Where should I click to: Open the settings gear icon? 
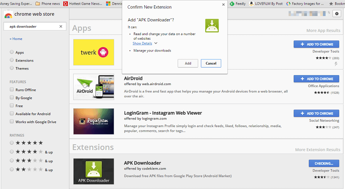[337, 14]
